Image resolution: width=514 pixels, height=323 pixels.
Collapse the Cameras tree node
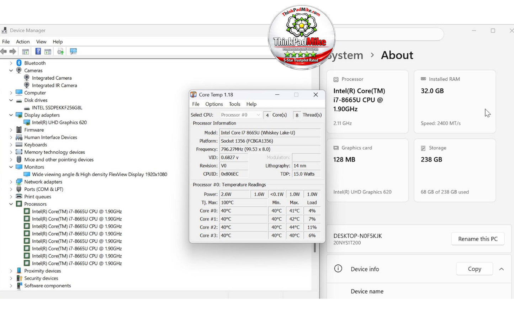11,70
